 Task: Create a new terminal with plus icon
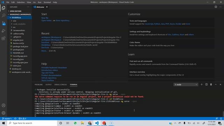tap(202, 85)
